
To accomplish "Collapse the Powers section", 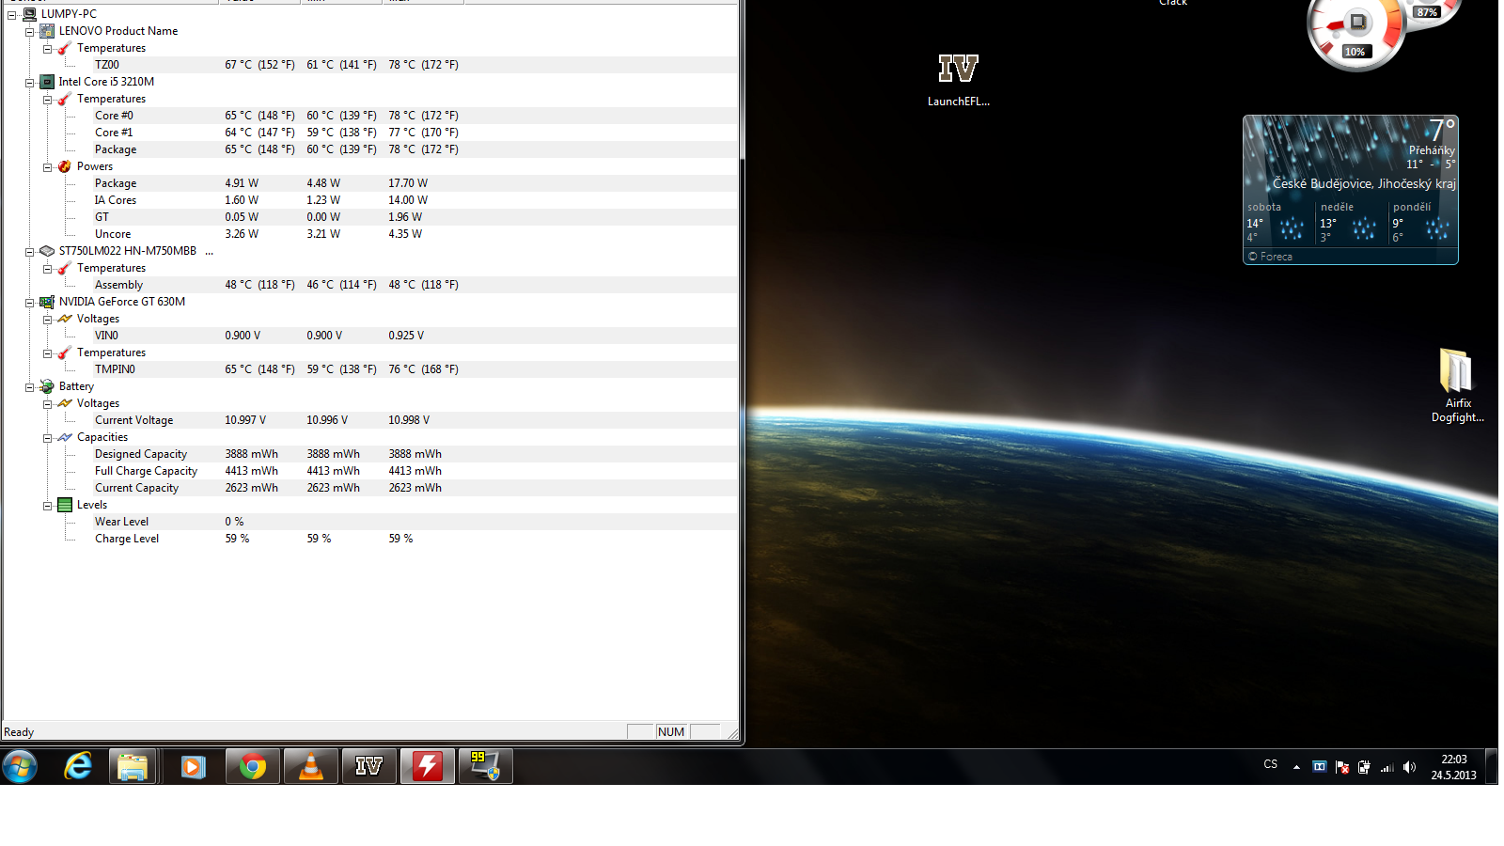I will pos(47,167).
